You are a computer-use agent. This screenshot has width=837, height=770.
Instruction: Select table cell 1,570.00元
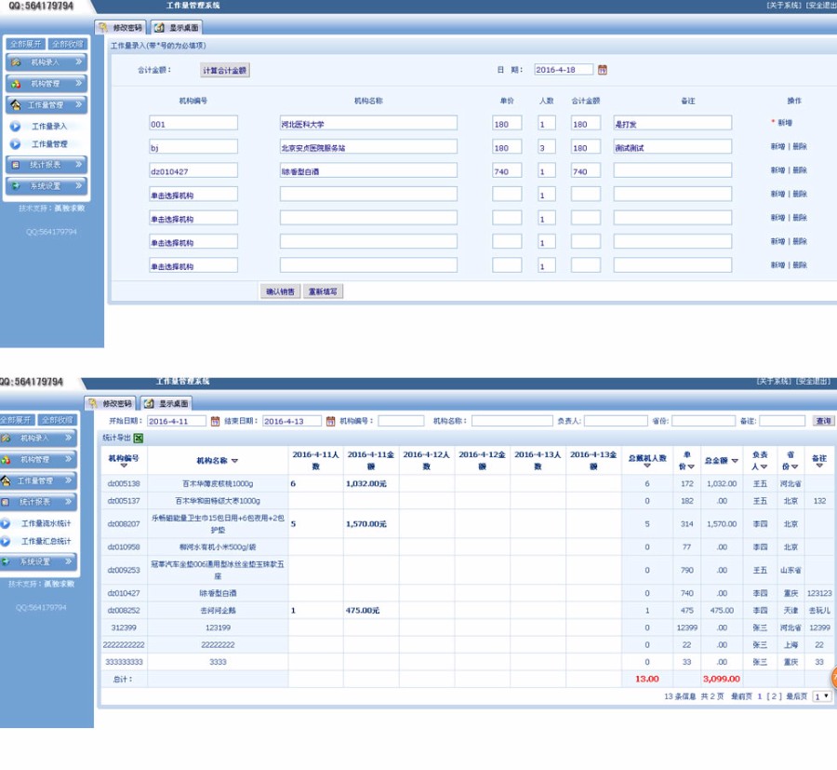(371, 524)
